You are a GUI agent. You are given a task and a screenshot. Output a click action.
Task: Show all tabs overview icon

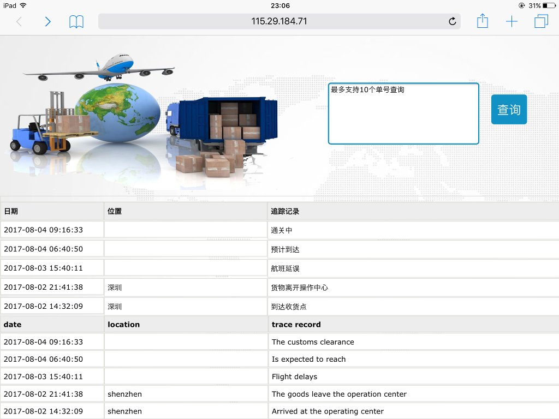point(541,21)
